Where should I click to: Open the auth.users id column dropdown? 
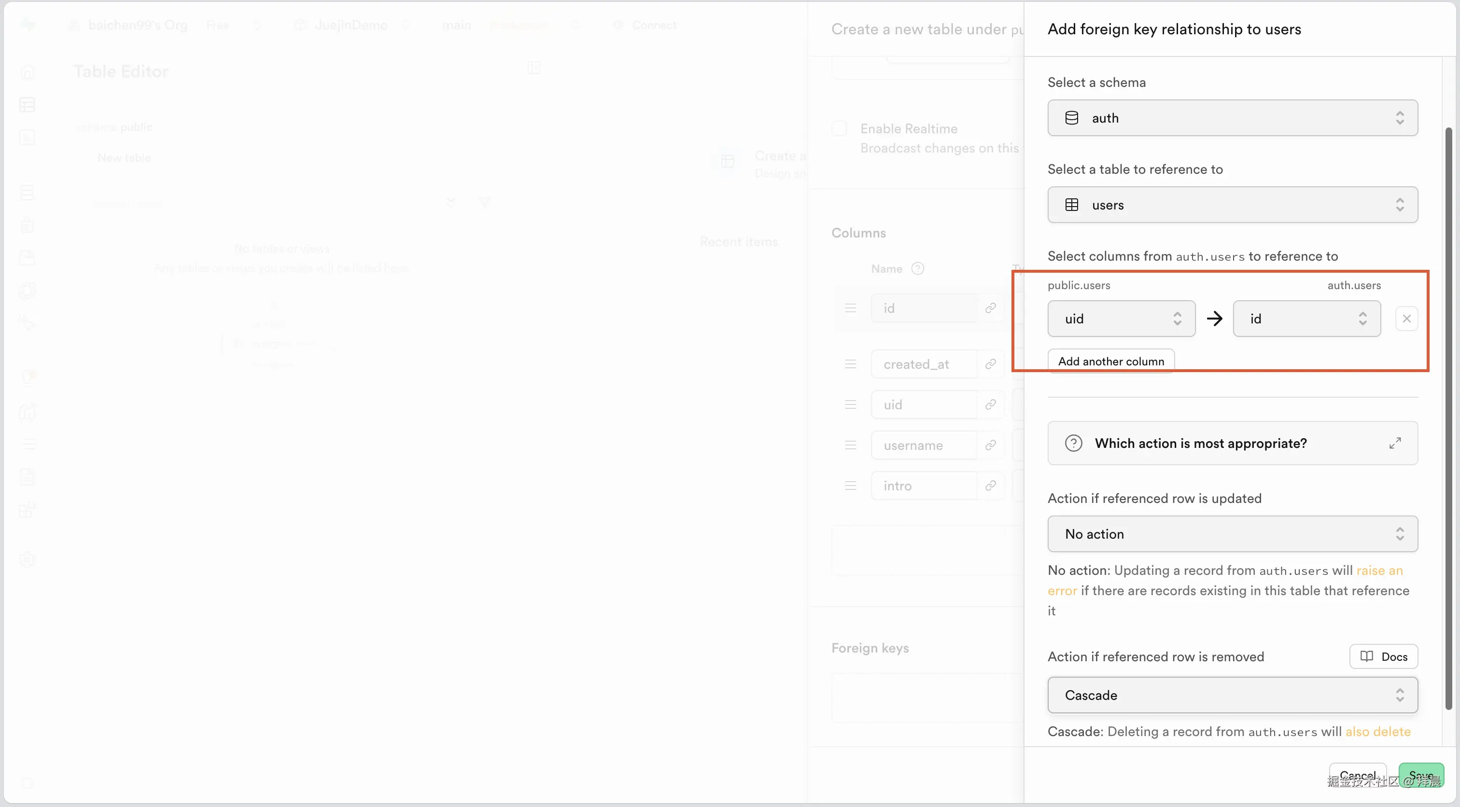point(1306,319)
